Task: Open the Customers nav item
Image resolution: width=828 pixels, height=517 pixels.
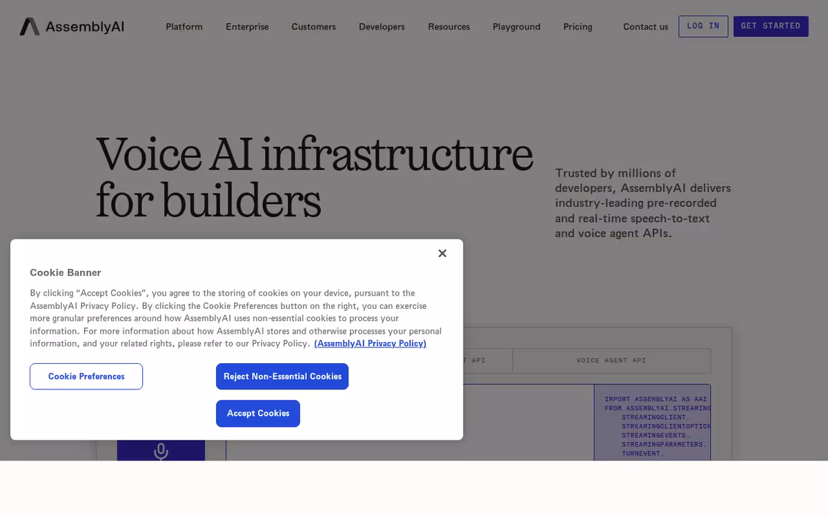Action: [313, 27]
